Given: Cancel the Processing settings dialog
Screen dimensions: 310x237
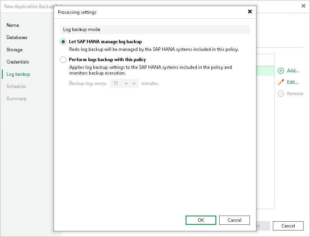Looking at the screenshot, I should 234,220.
